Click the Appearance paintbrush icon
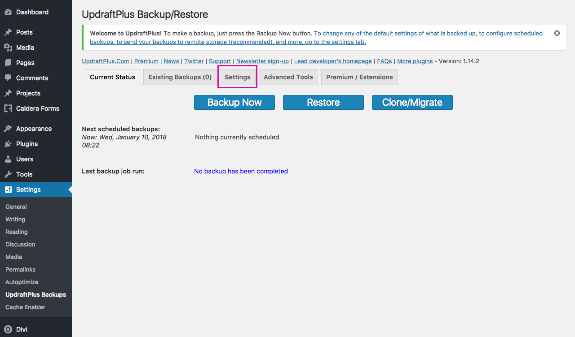 [8, 129]
